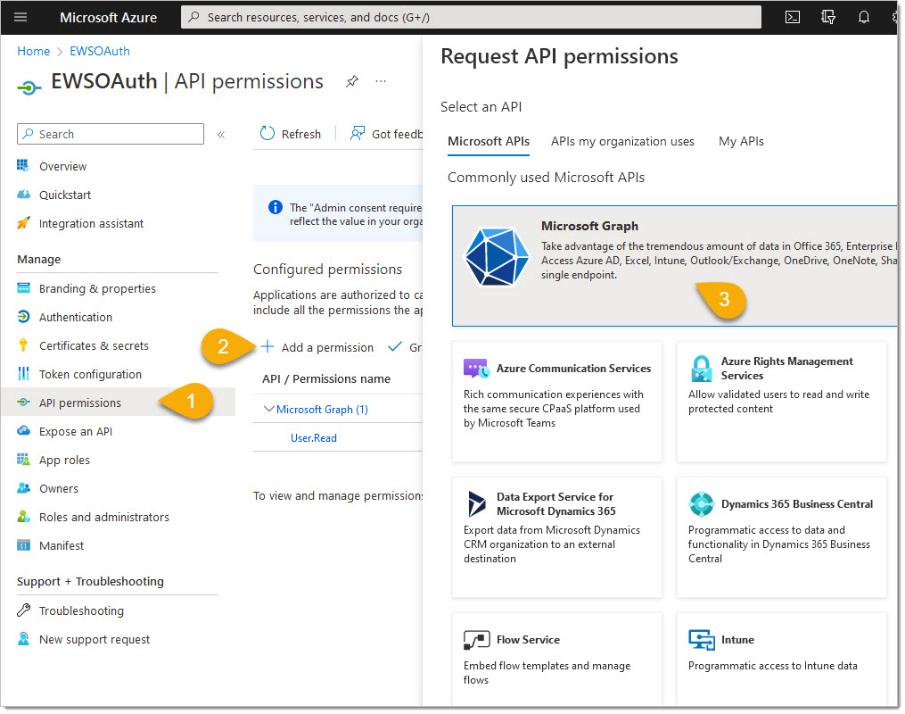The width and height of the screenshot is (905, 714).
Task: Click the Roles and administrators icon
Action: pyautogui.click(x=24, y=517)
